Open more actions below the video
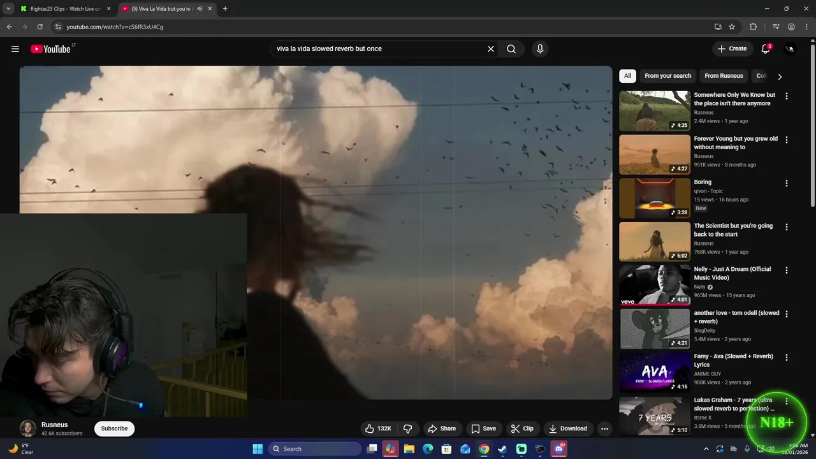This screenshot has width=816, height=459. [x=604, y=428]
